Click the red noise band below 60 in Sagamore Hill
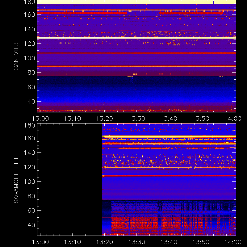The height and width of the screenshot is (247, 247). [157, 224]
